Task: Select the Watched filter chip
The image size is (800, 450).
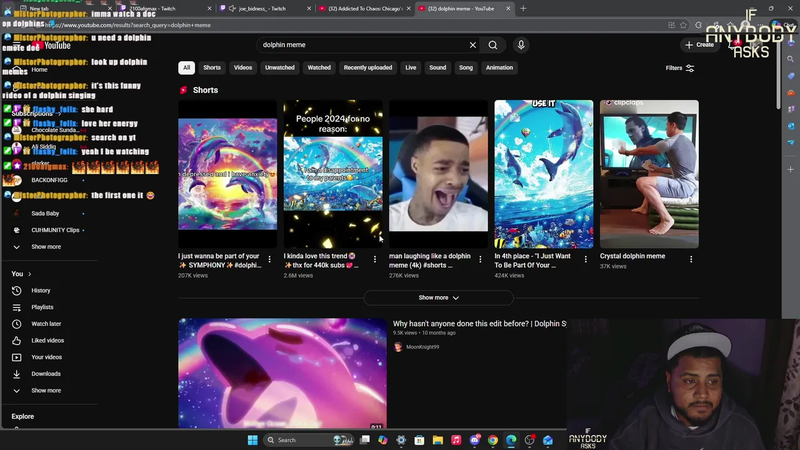Action: [x=319, y=67]
